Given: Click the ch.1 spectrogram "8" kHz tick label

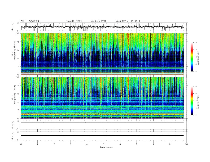Looking at the screenshot, I should (x=18, y=42).
